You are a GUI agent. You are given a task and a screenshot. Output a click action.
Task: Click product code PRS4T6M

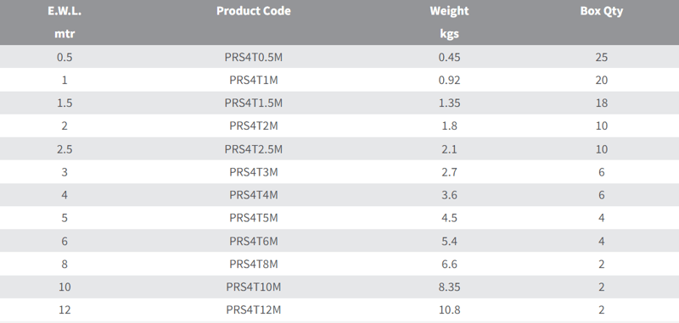(253, 241)
